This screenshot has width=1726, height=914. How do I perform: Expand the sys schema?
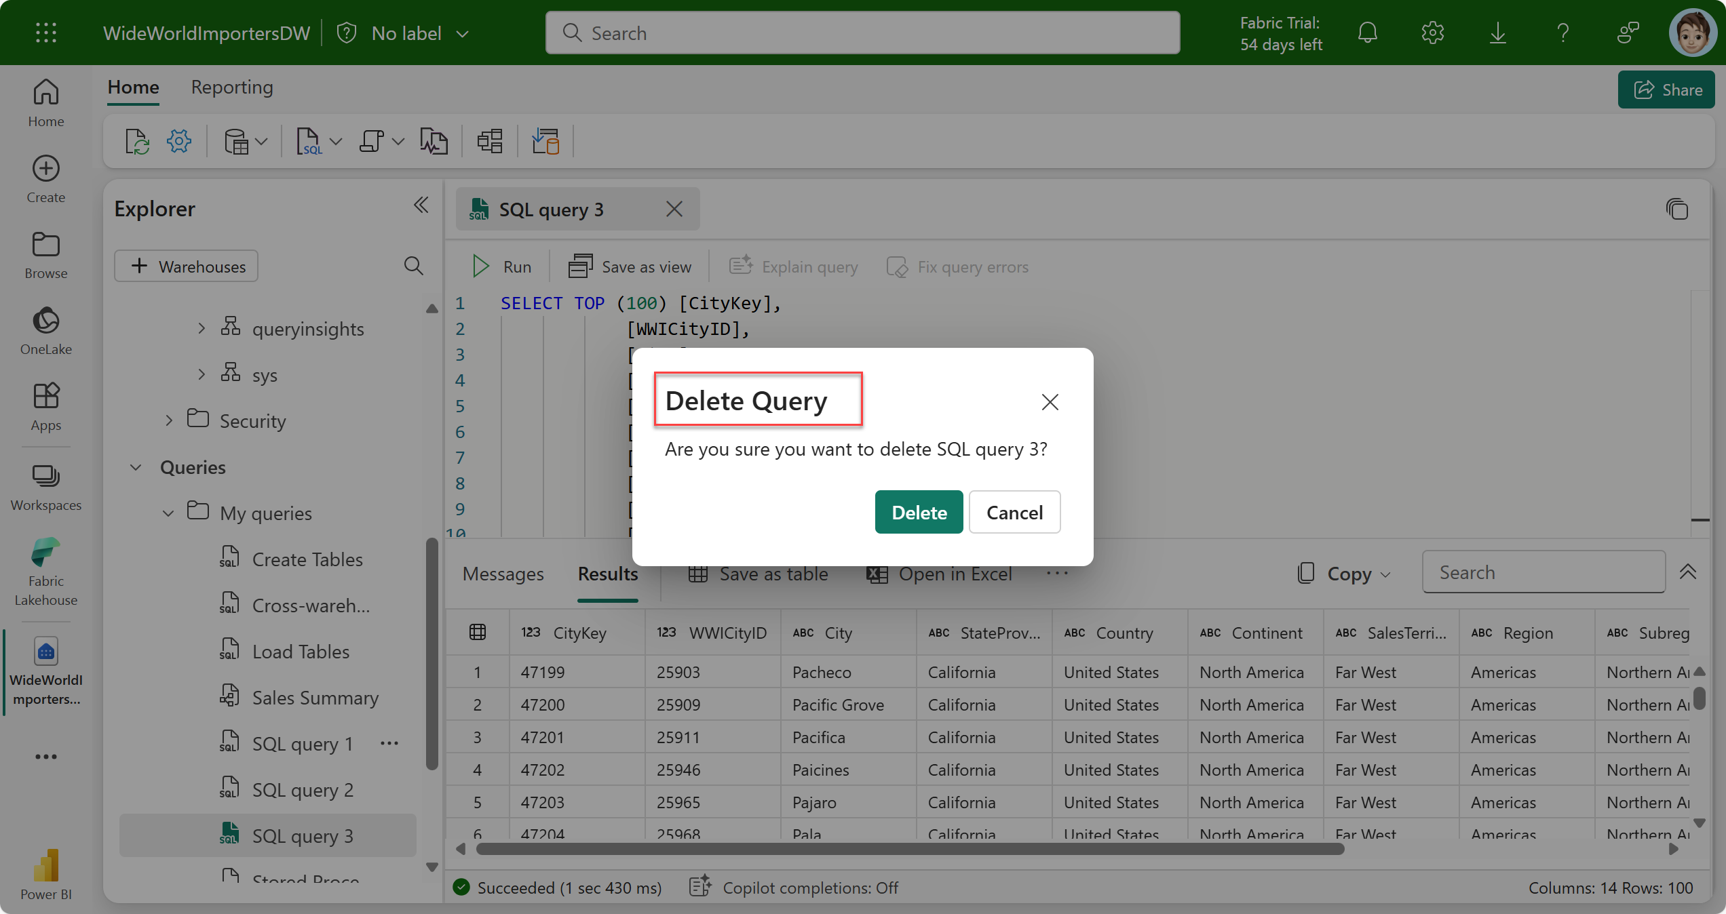202,374
